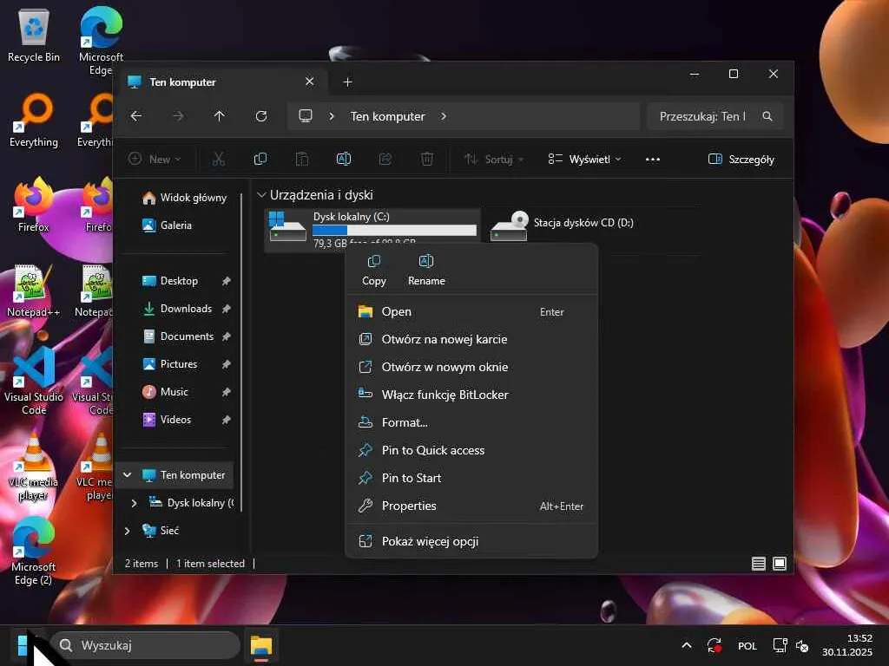Add a new File Explorer tab

(x=348, y=82)
